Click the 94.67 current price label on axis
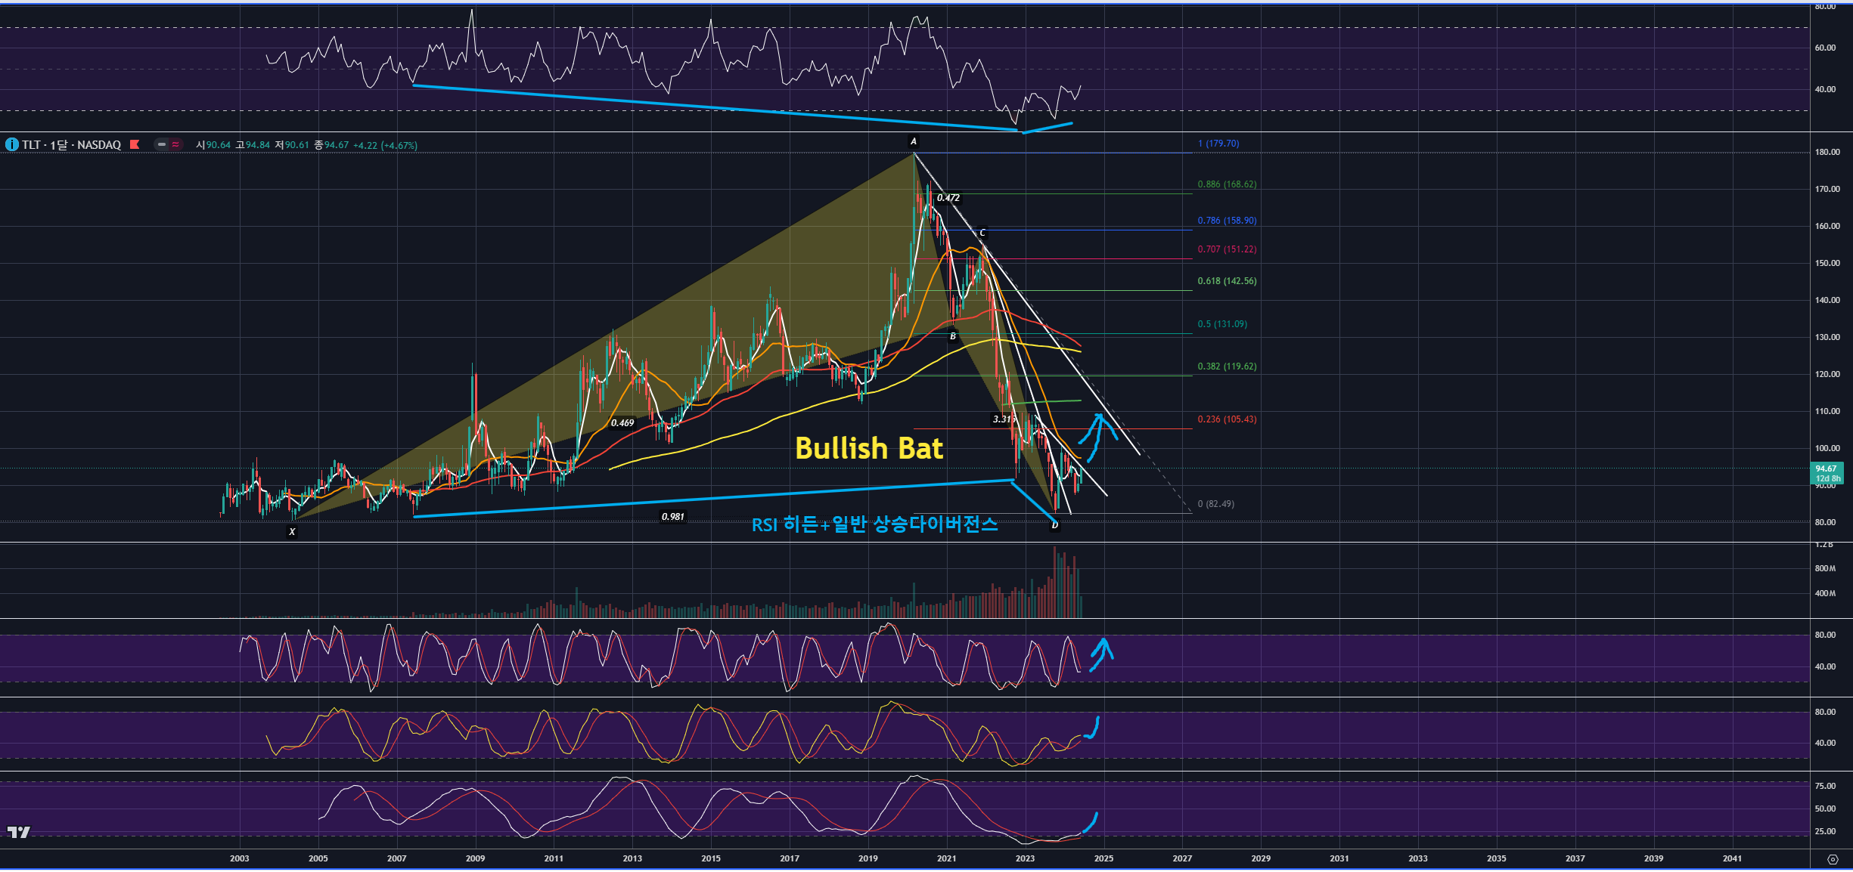Viewport: 1853px width, 872px height. click(x=1826, y=469)
